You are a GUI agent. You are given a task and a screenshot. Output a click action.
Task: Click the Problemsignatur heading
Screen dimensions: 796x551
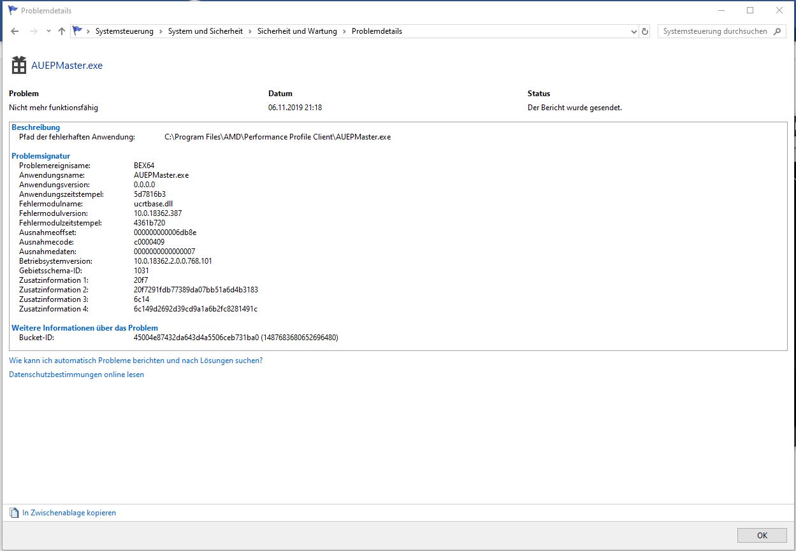[x=41, y=156]
